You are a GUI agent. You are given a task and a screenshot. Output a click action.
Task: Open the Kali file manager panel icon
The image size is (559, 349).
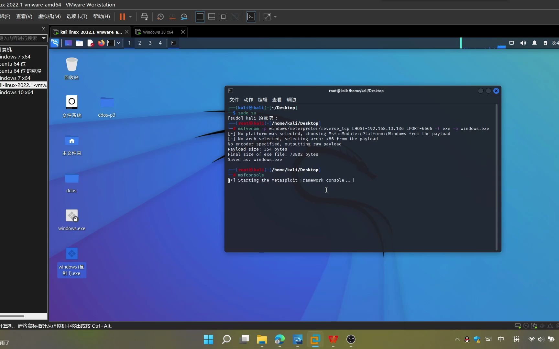79,43
